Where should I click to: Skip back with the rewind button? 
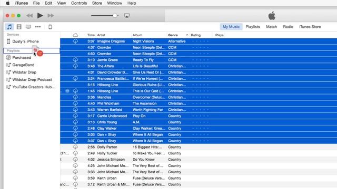(x=29, y=15)
